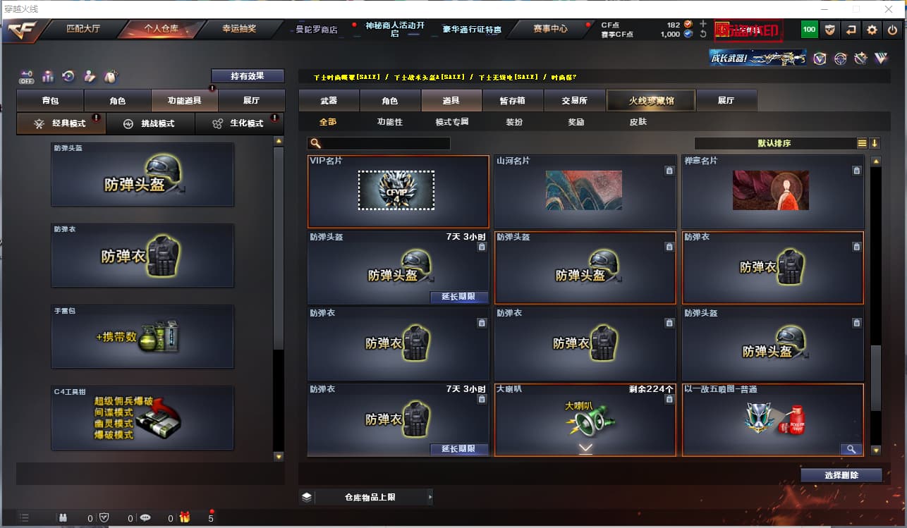Click the magnifier on 以一敌五 item card

pos(851,449)
